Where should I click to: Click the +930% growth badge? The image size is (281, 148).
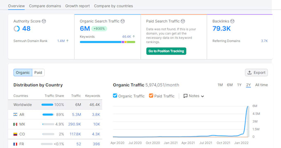coord(99,28)
